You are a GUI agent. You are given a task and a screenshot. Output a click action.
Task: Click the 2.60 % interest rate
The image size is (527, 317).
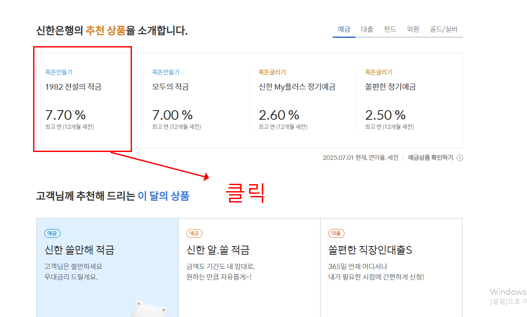(x=279, y=115)
